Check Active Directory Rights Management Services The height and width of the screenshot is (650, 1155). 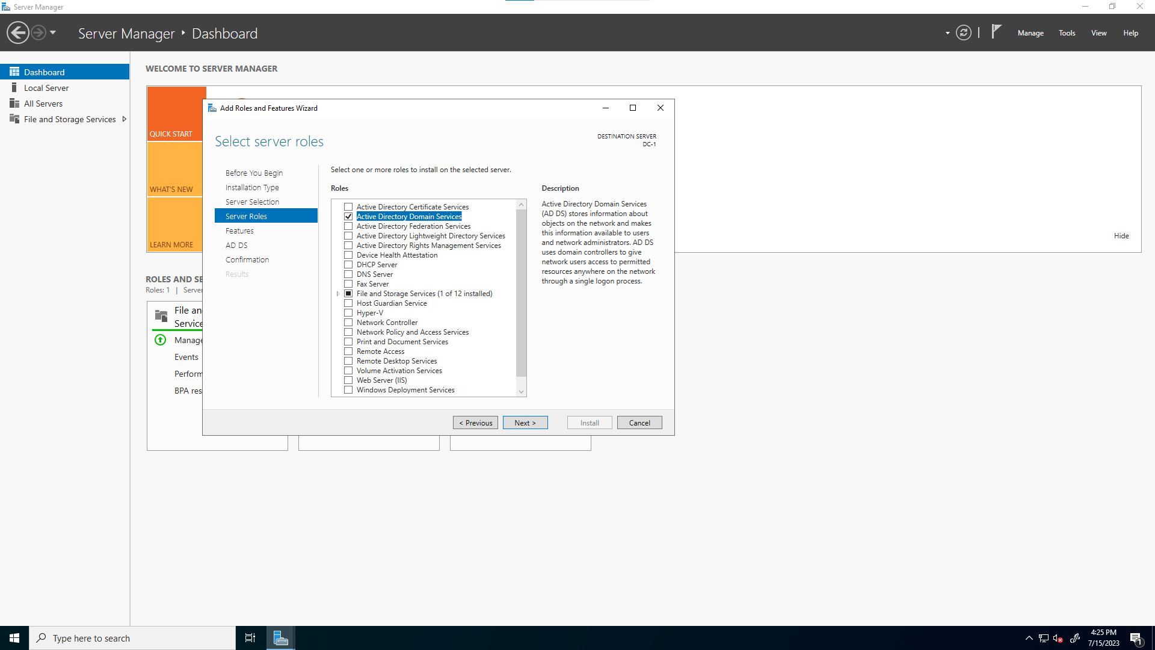[348, 246]
